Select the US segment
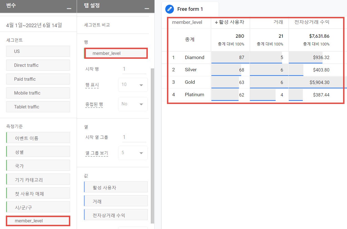The width and height of the screenshot is (347, 229). pos(38,51)
